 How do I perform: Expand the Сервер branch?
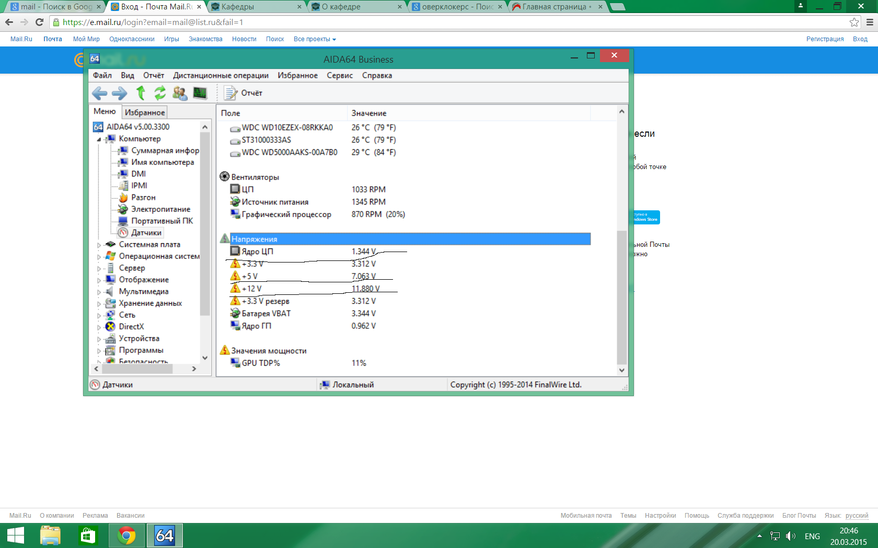click(99, 268)
